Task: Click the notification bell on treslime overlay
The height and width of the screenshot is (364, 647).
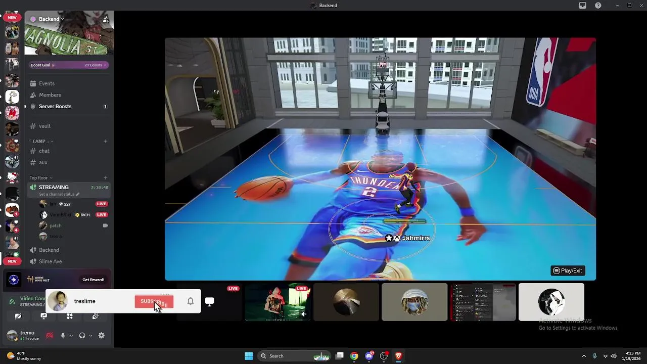Action: pos(191,301)
